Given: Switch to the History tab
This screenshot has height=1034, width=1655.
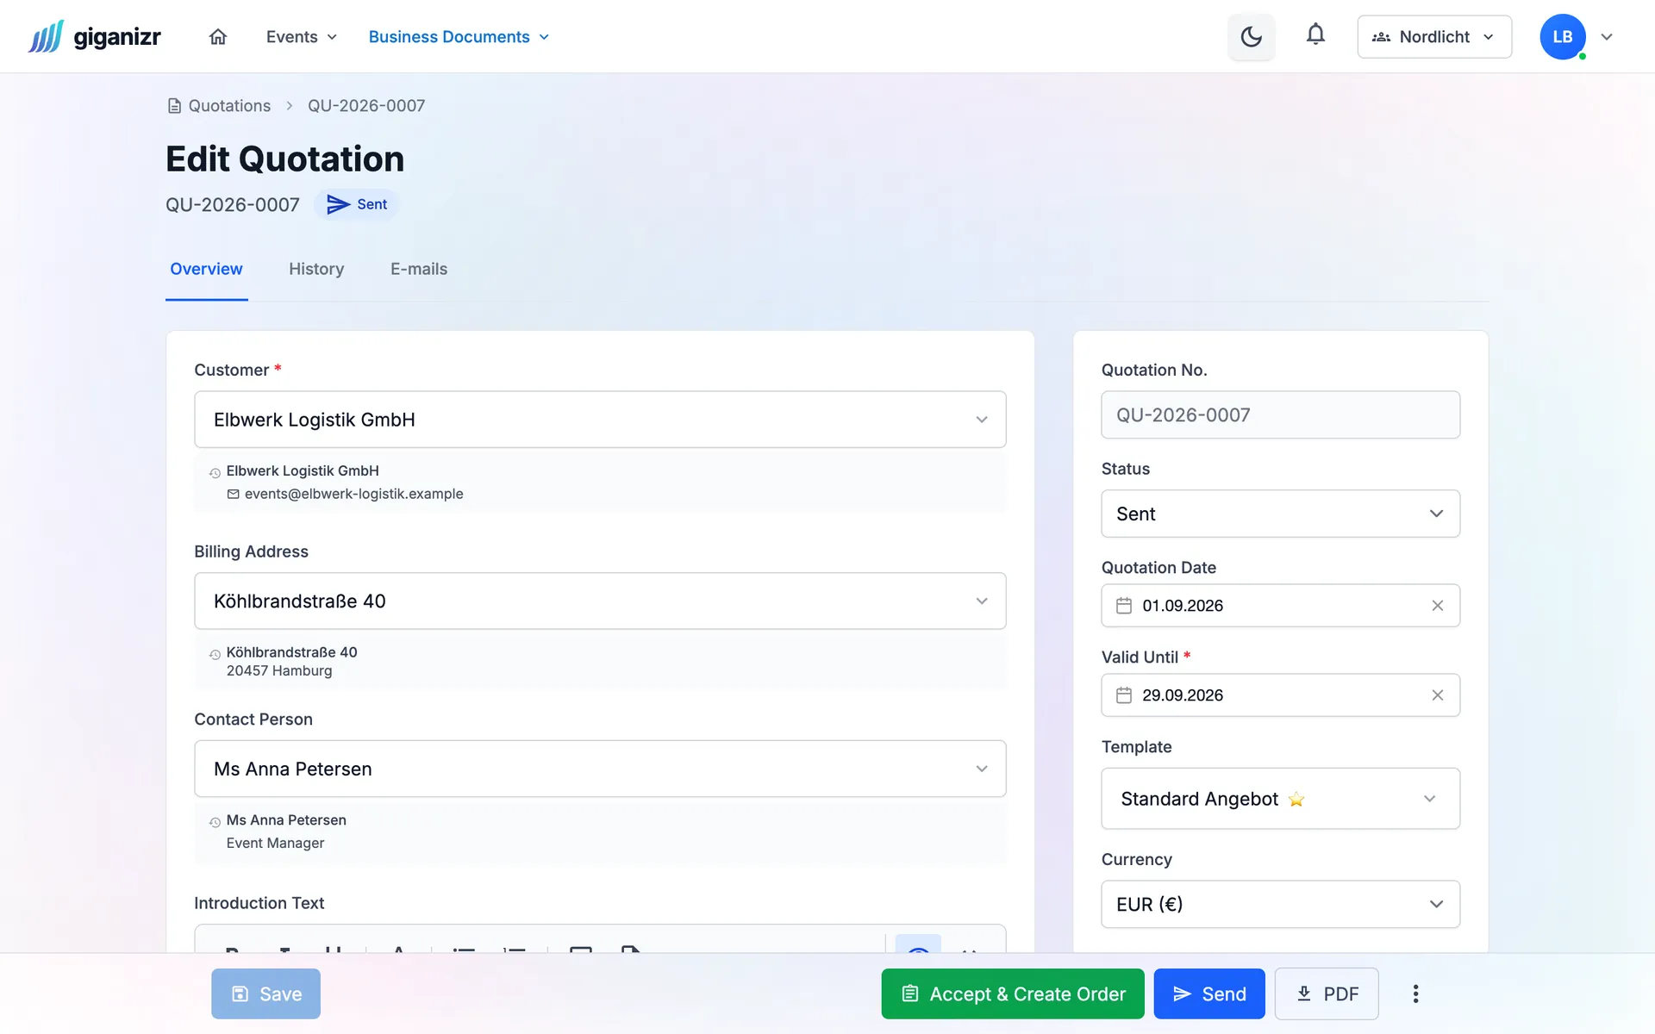Looking at the screenshot, I should (x=316, y=269).
